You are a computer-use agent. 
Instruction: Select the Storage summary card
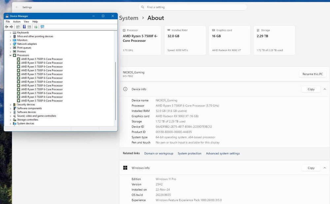(274, 40)
